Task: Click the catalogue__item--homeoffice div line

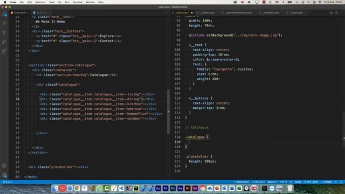Action: click(101, 114)
